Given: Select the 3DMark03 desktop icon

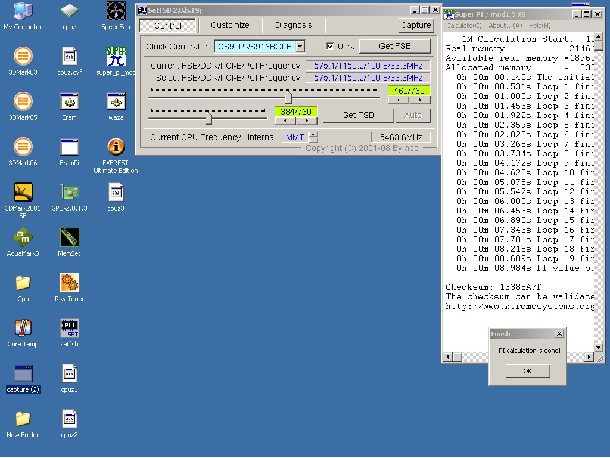Looking at the screenshot, I should [x=23, y=61].
